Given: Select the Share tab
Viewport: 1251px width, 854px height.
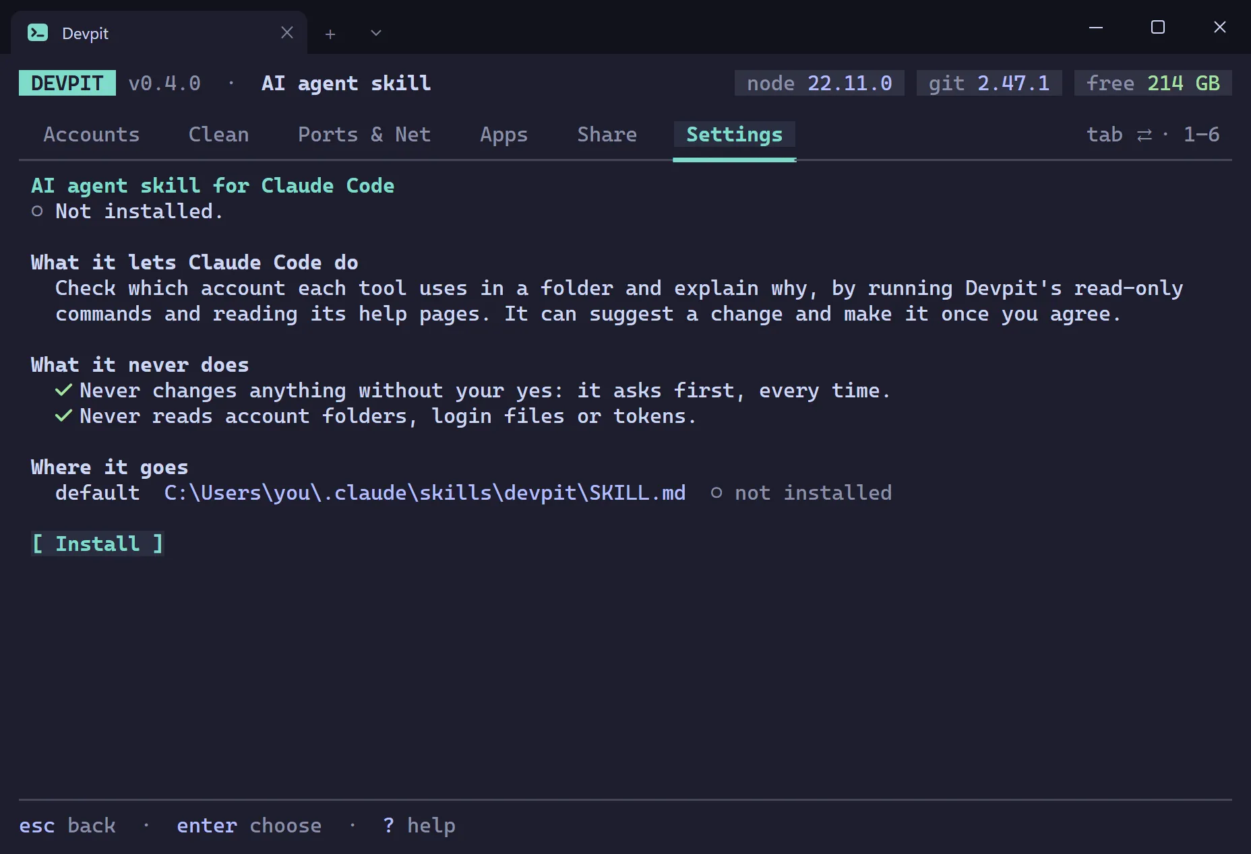Looking at the screenshot, I should coord(607,135).
